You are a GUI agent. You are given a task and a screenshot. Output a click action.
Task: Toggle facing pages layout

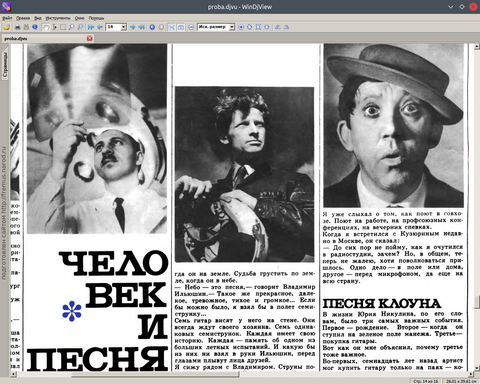(181, 27)
